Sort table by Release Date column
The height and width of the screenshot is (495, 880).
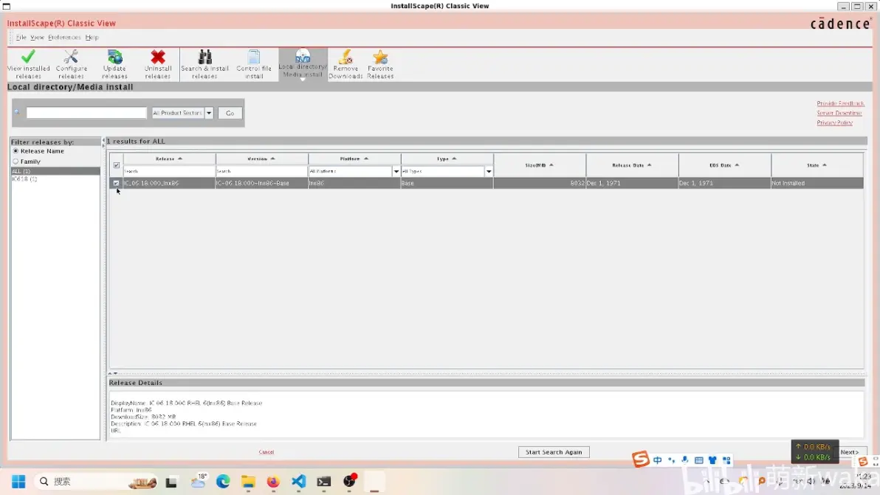click(x=632, y=165)
